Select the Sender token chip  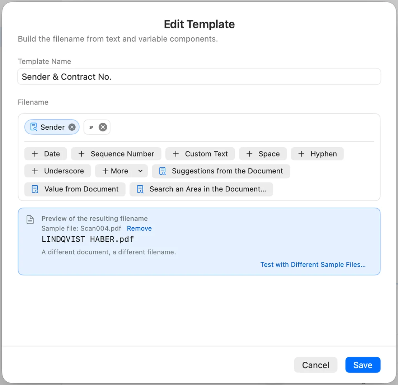coord(52,127)
